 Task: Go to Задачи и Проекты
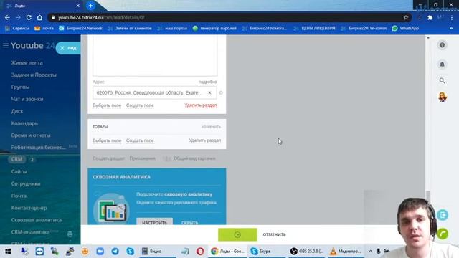click(x=34, y=75)
